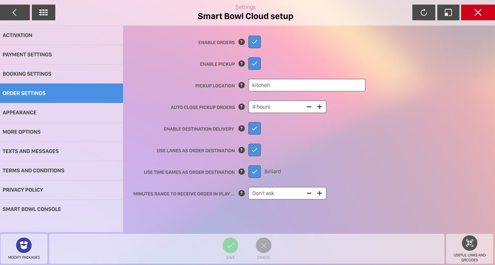This screenshot has height=265, width=495.
Task: Click help icon for Use Lanes as Order Destination
Action: click(242, 150)
